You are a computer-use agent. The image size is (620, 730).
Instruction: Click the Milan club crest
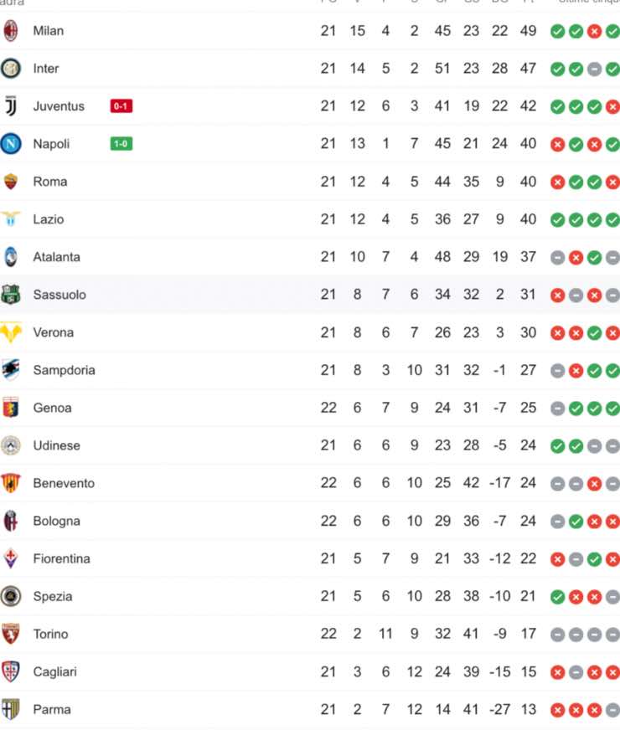pyautogui.click(x=11, y=31)
